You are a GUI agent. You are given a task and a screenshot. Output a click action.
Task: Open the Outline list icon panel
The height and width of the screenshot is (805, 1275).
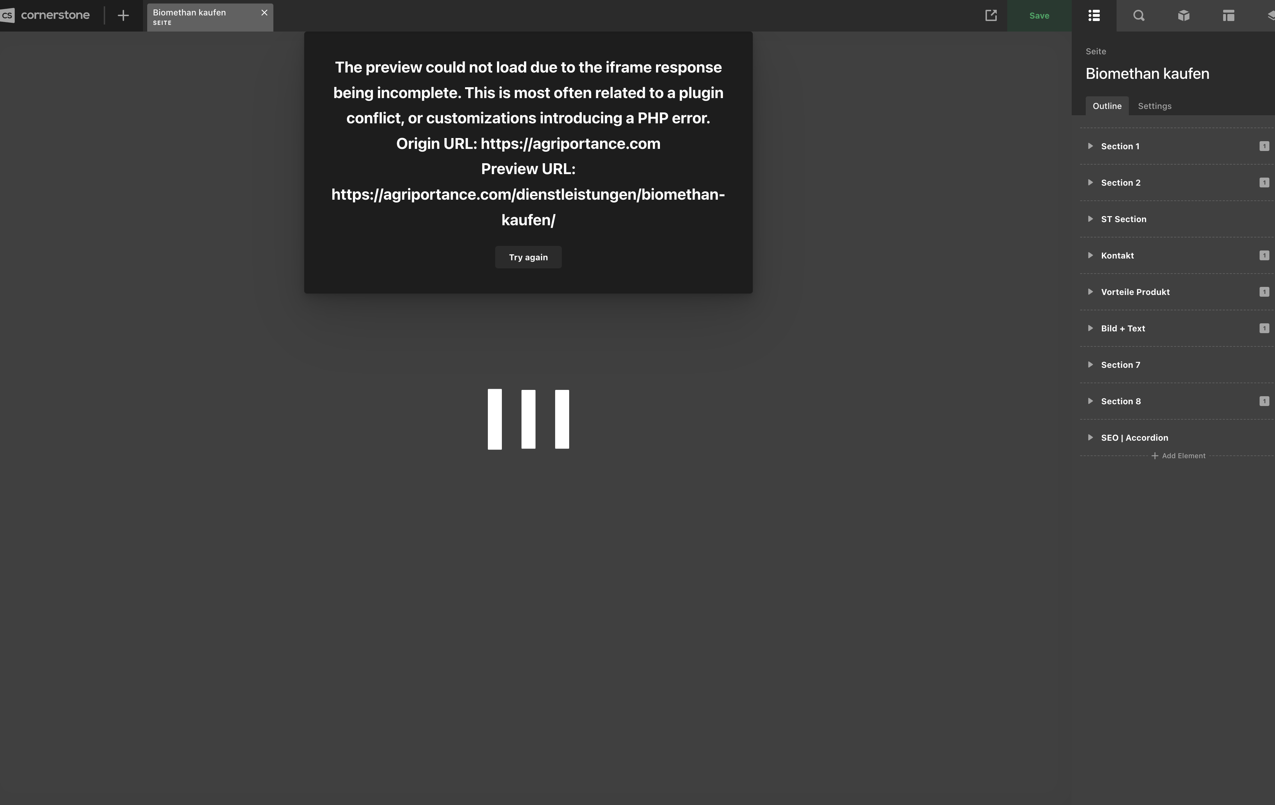click(1094, 16)
